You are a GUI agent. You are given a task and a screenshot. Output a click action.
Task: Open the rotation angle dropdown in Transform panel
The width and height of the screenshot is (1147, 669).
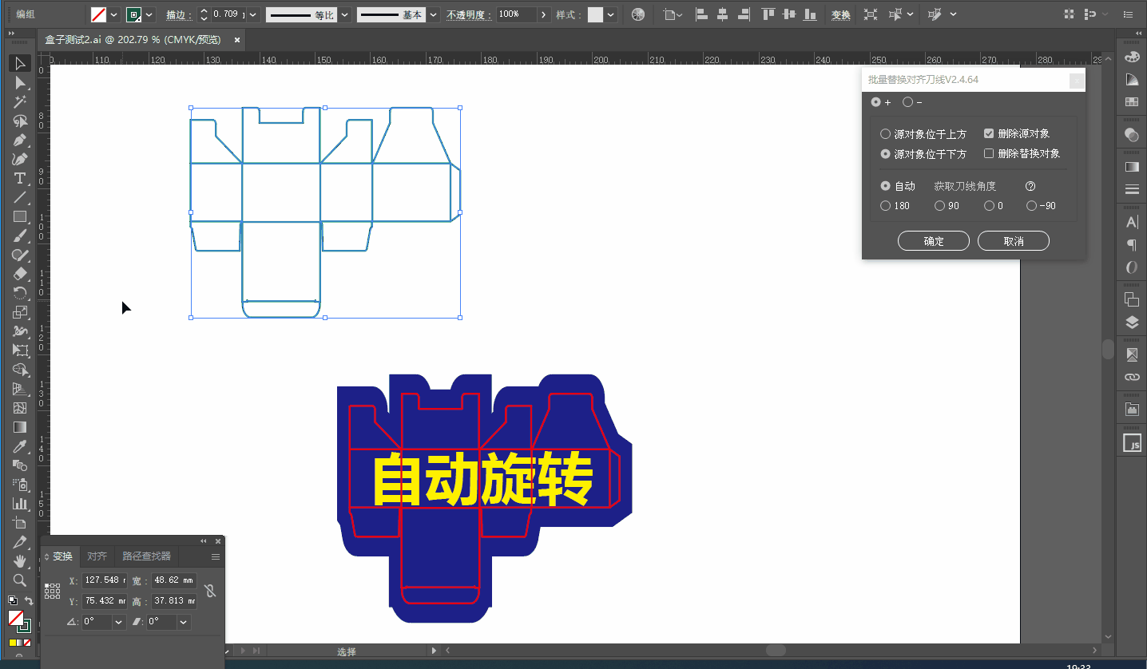pyautogui.click(x=119, y=622)
